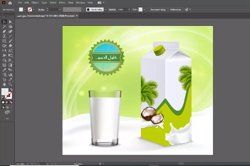Select the Pen tool
This screenshot has width=250, height=166.
[4, 31]
